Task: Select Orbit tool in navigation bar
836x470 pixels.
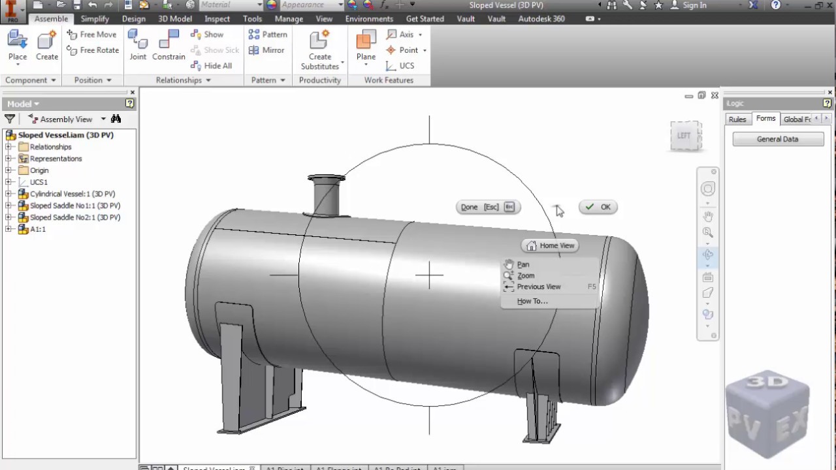Action: point(708,255)
